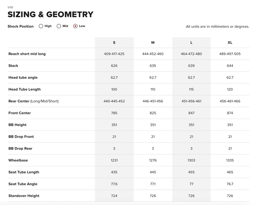The width and height of the screenshot is (274, 205).
Task: Click the XL size column header
Action: [230, 43]
